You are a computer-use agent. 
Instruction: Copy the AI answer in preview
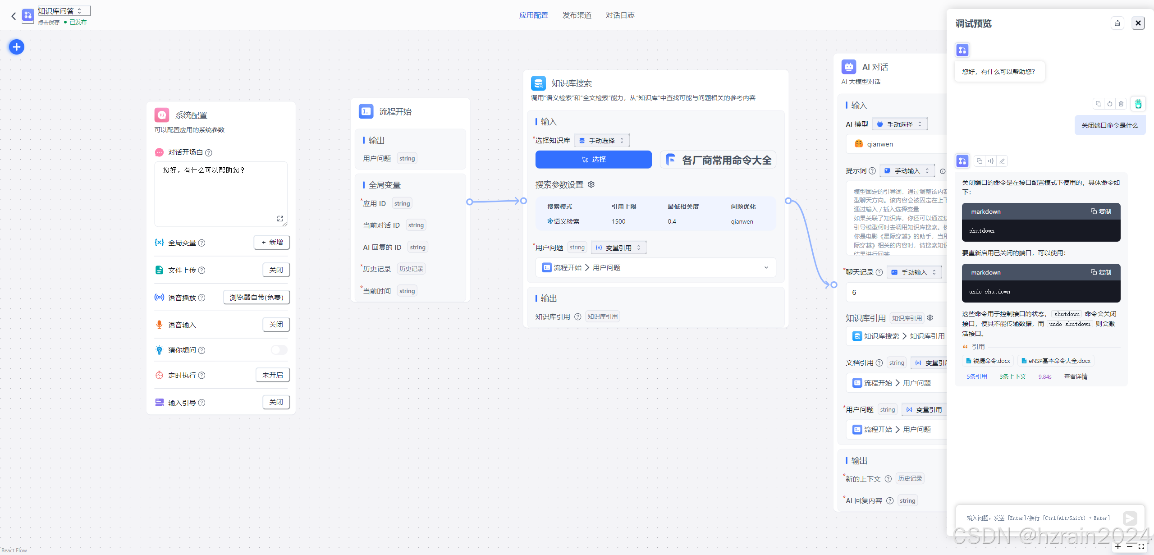(x=980, y=161)
